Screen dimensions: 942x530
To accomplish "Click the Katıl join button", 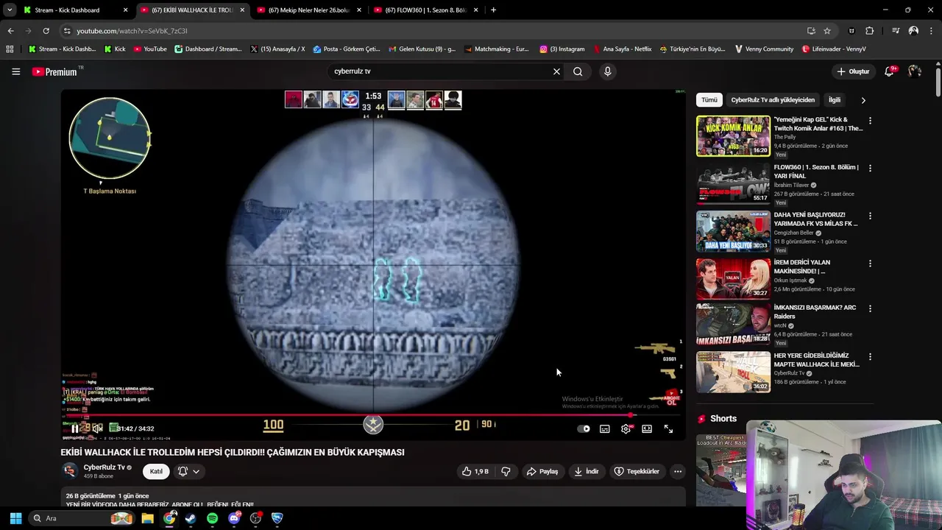I will [156, 471].
